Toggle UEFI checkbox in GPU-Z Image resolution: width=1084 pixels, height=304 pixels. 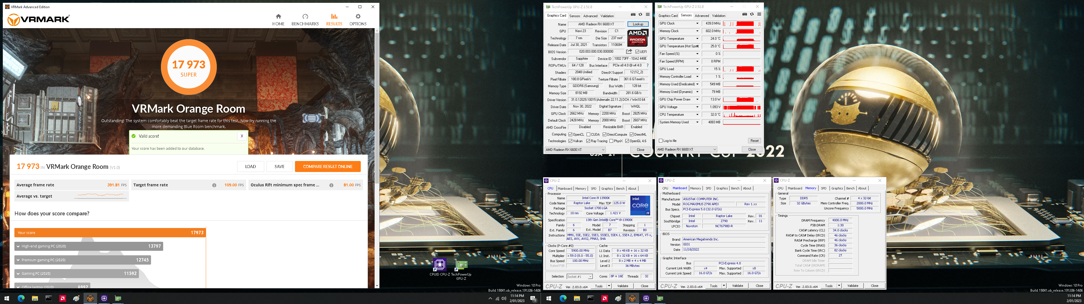pyautogui.click(x=637, y=52)
